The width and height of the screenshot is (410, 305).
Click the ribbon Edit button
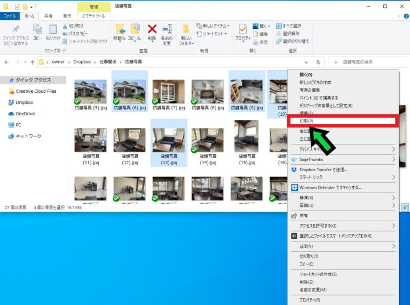click(x=261, y=34)
